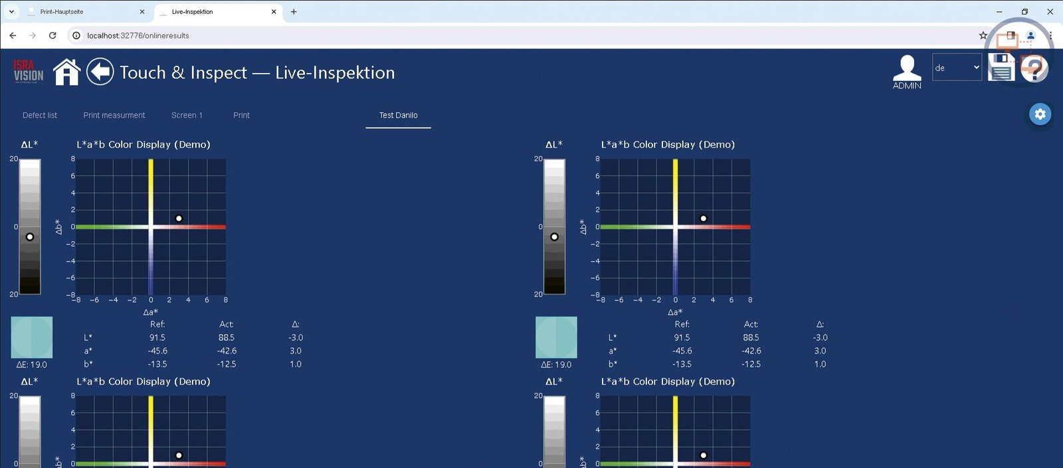Image resolution: width=1063 pixels, height=468 pixels.
Task: Click delta value -3.0 in upper-right panel
Action: pos(821,338)
